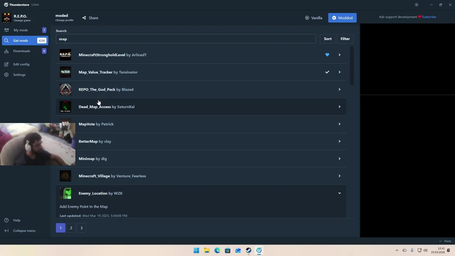
Task: Expand the MapVote row
Action: coord(339,124)
